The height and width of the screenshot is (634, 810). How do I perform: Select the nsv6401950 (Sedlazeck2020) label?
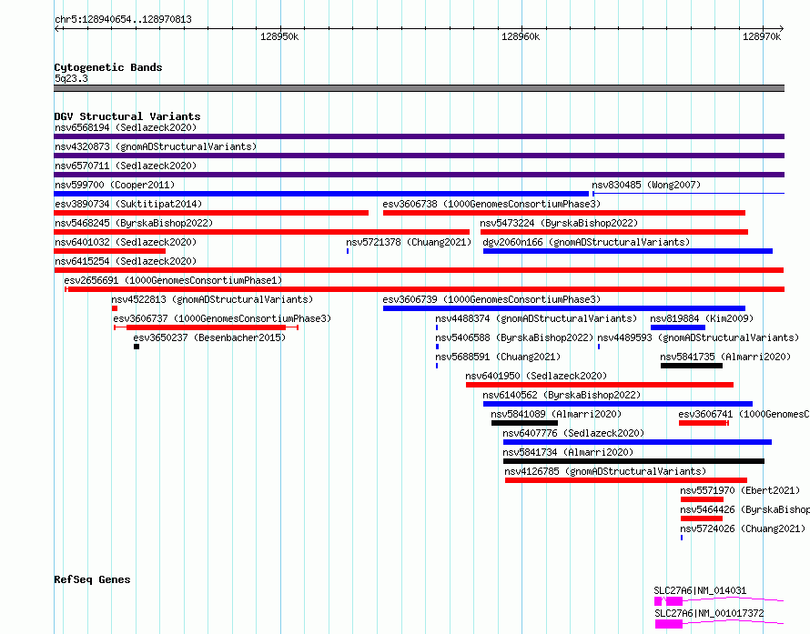pos(536,376)
